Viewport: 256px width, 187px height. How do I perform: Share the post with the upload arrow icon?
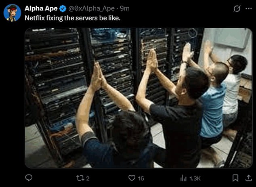point(248,178)
